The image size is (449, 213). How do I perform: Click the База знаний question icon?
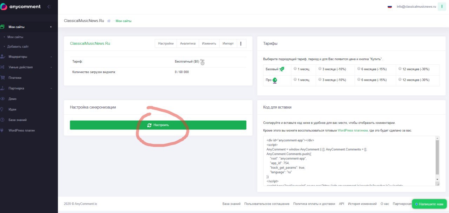pyautogui.click(x=2, y=120)
